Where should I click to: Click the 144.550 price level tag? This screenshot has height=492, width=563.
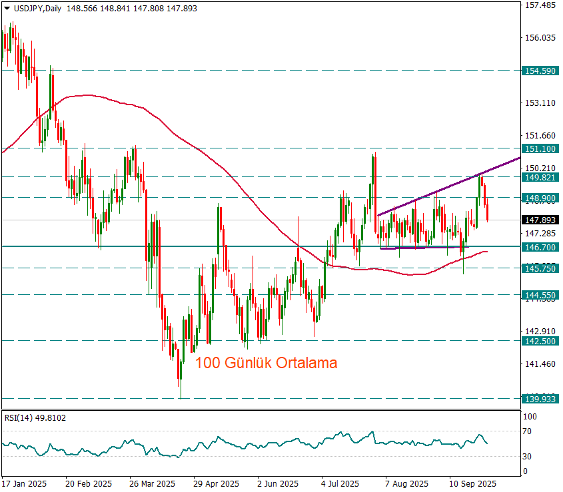tap(540, 294)
